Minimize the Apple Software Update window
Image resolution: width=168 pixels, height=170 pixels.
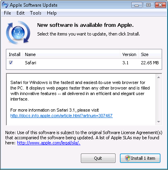[137, 5]
